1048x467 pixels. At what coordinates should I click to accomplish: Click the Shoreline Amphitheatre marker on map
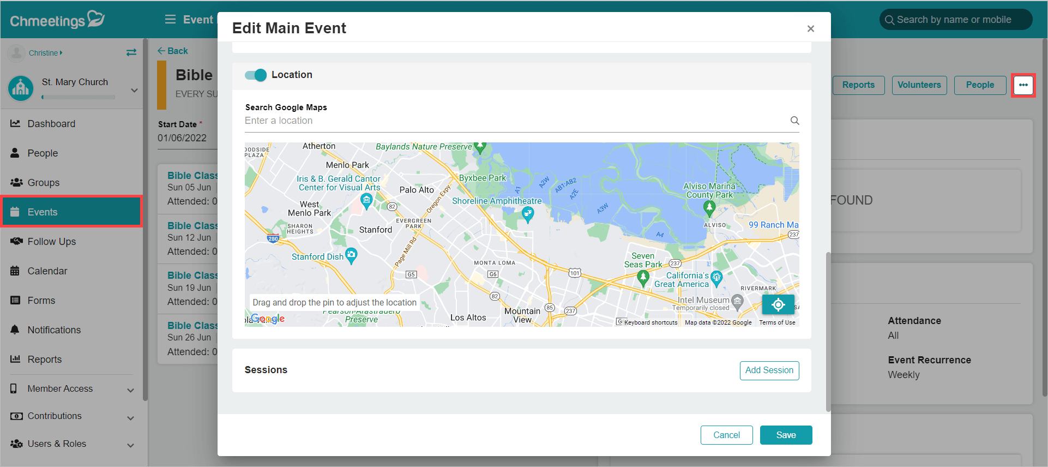tap(528, 214)
